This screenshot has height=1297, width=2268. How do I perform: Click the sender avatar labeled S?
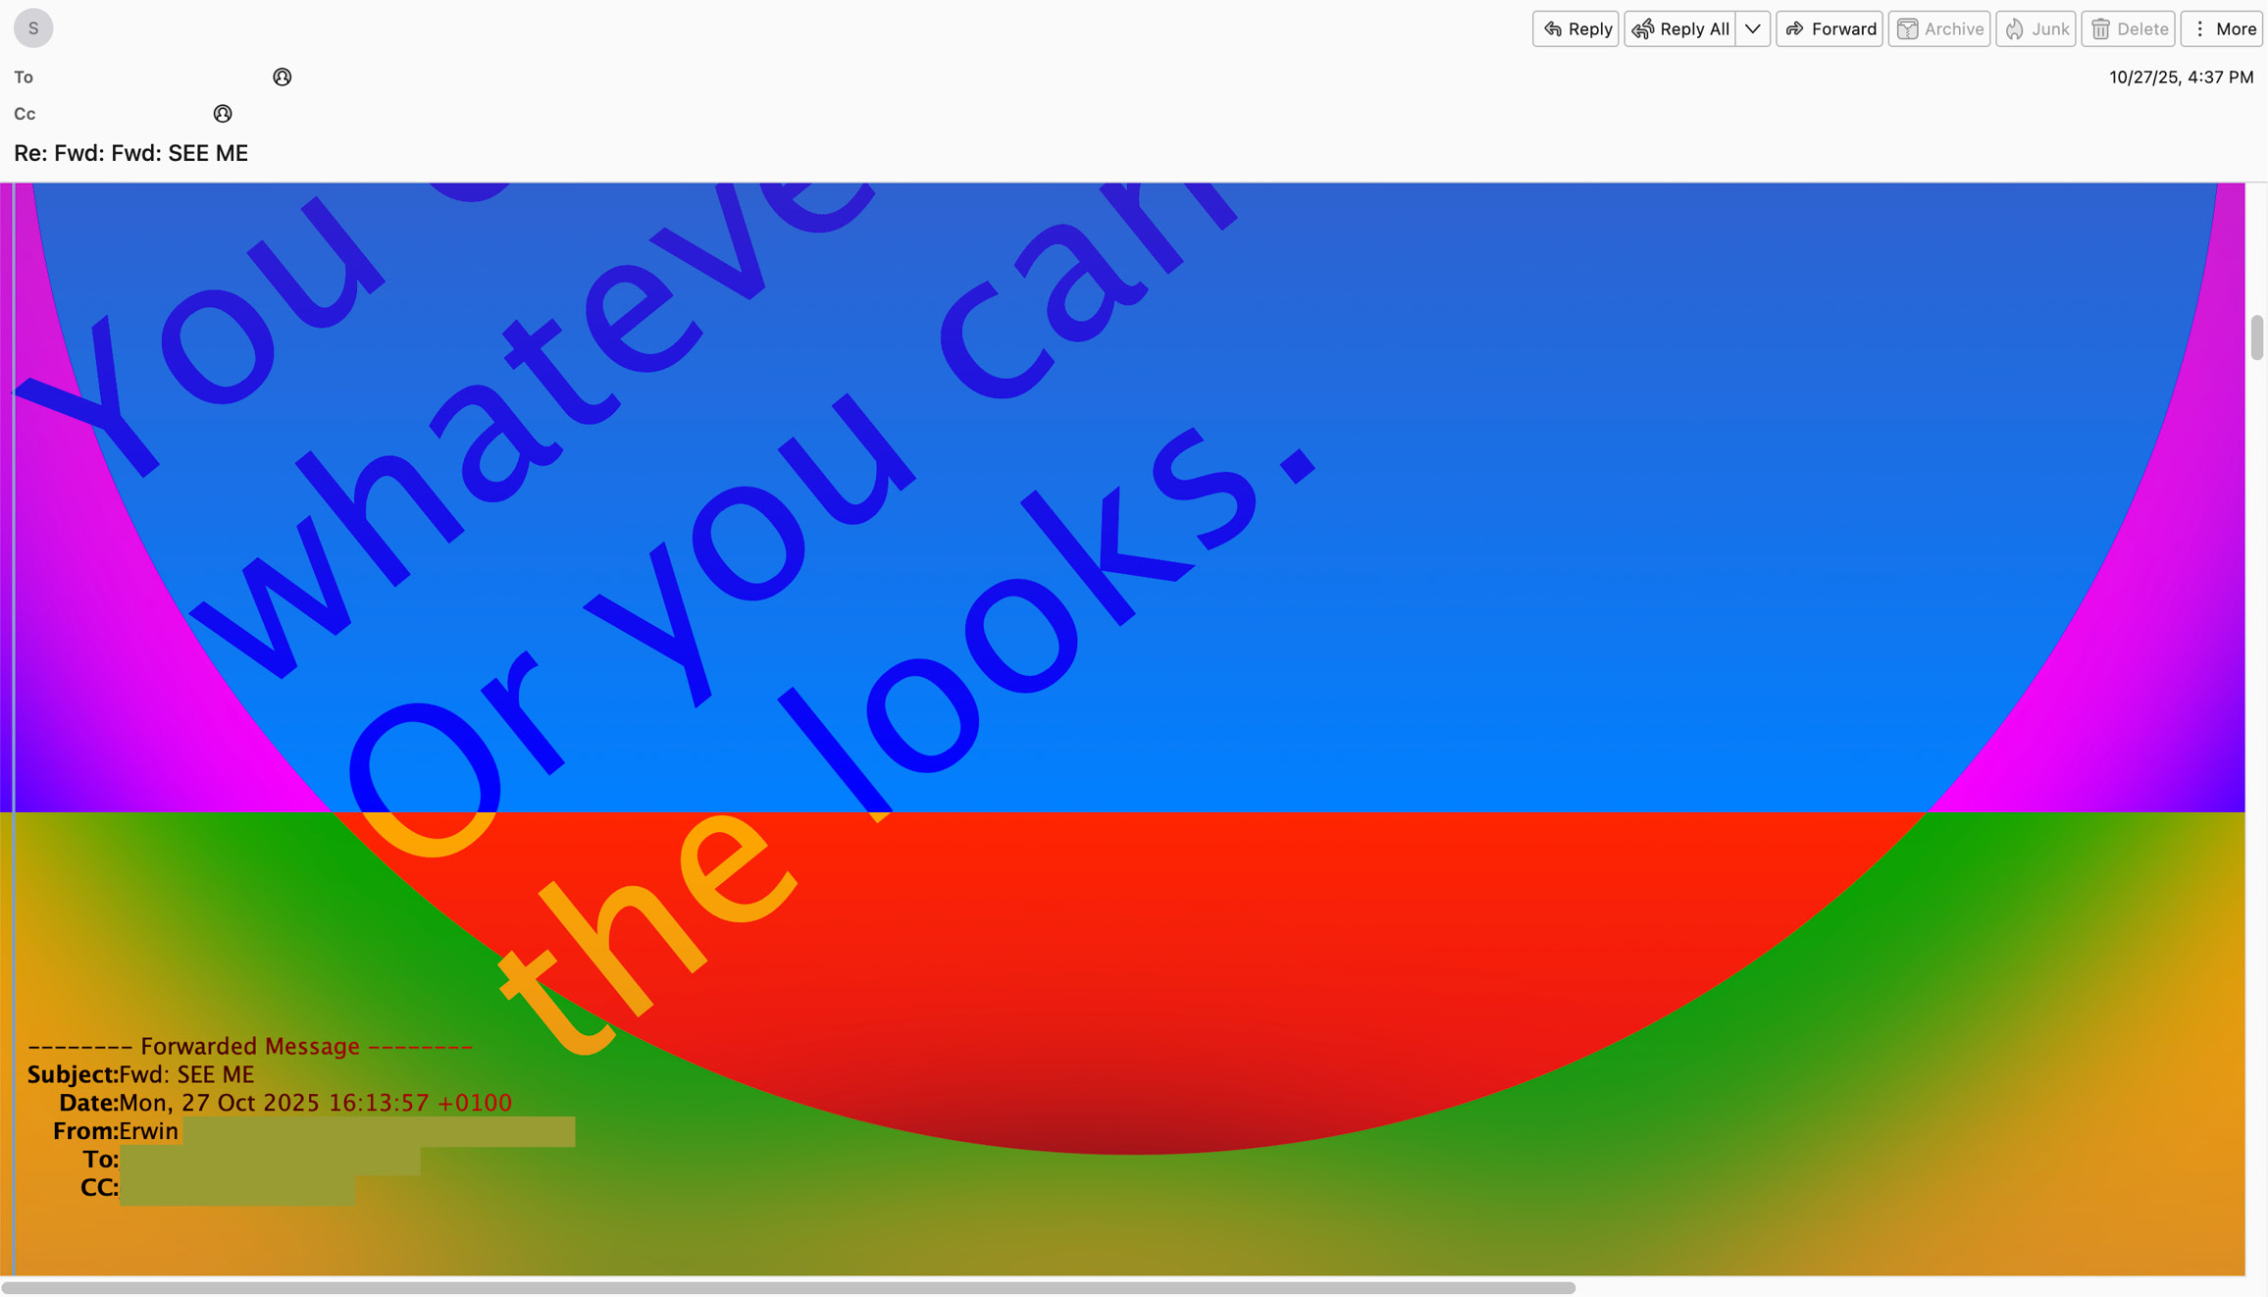tap(33, 28)
